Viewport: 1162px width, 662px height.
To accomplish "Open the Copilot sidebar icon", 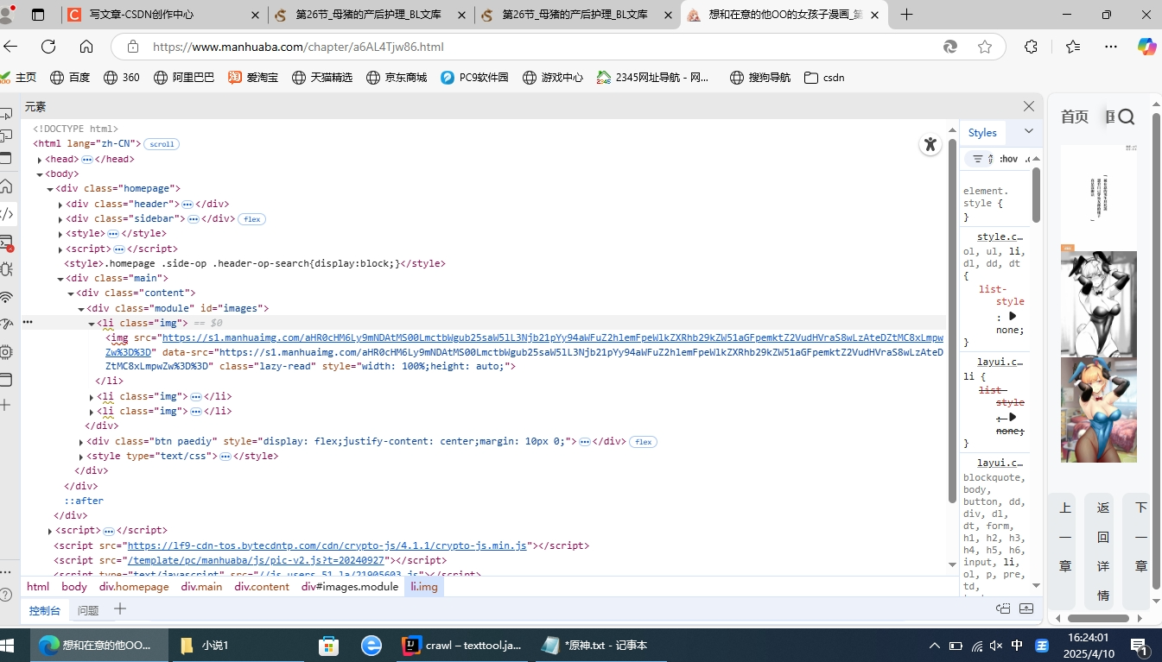I will 1146,47.
